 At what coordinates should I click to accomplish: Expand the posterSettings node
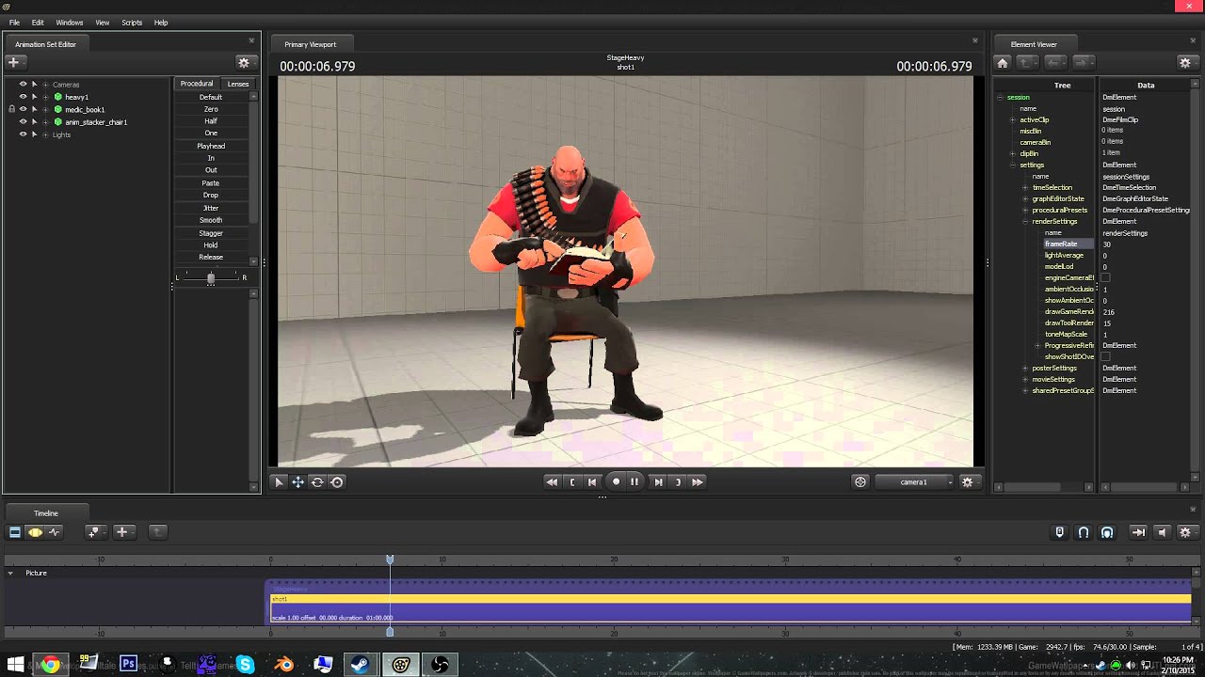(x=1025, y=368)
